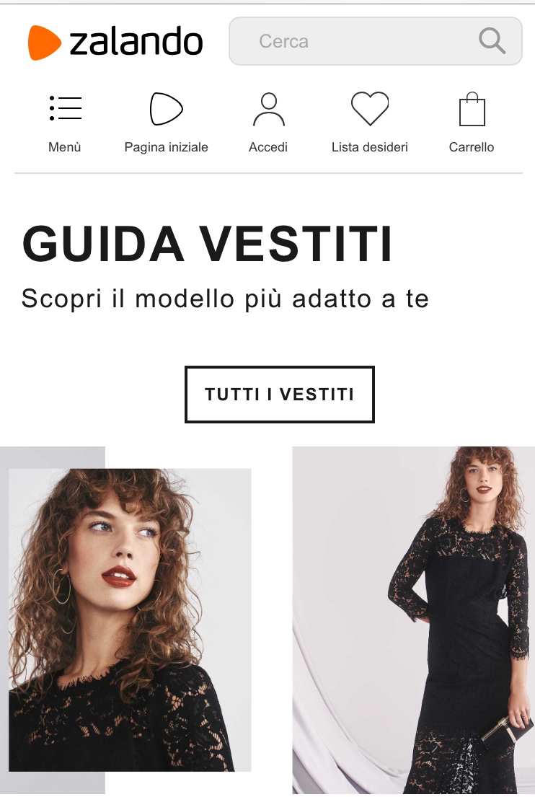The height and width of the screenshot is (797, 535).
Task: Open wishlist via the heart icon
Action: [x=370, y=108]
